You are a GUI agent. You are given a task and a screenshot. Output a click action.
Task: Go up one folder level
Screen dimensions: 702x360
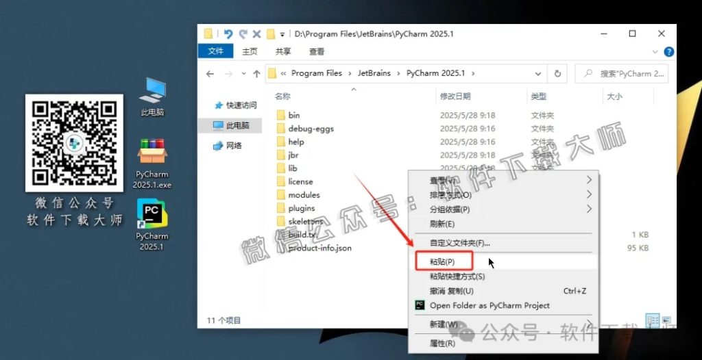256,74
